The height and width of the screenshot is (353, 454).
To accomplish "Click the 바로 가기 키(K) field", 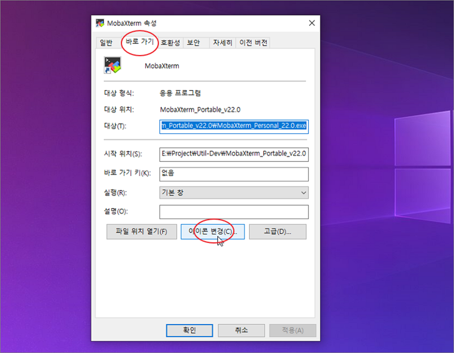I will tap(234, 174).
